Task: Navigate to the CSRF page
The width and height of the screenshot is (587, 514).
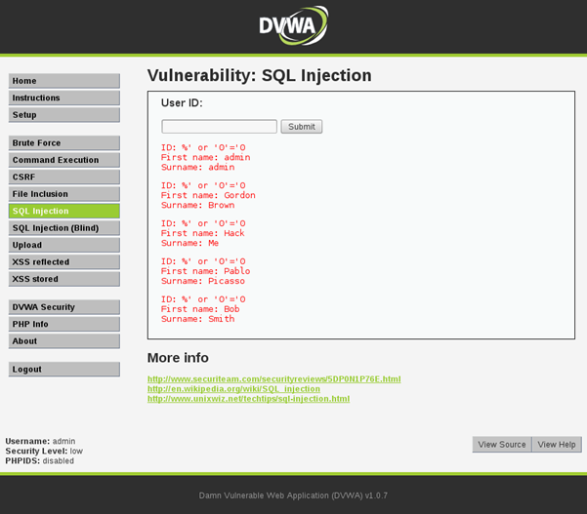Action: point(64,178)
